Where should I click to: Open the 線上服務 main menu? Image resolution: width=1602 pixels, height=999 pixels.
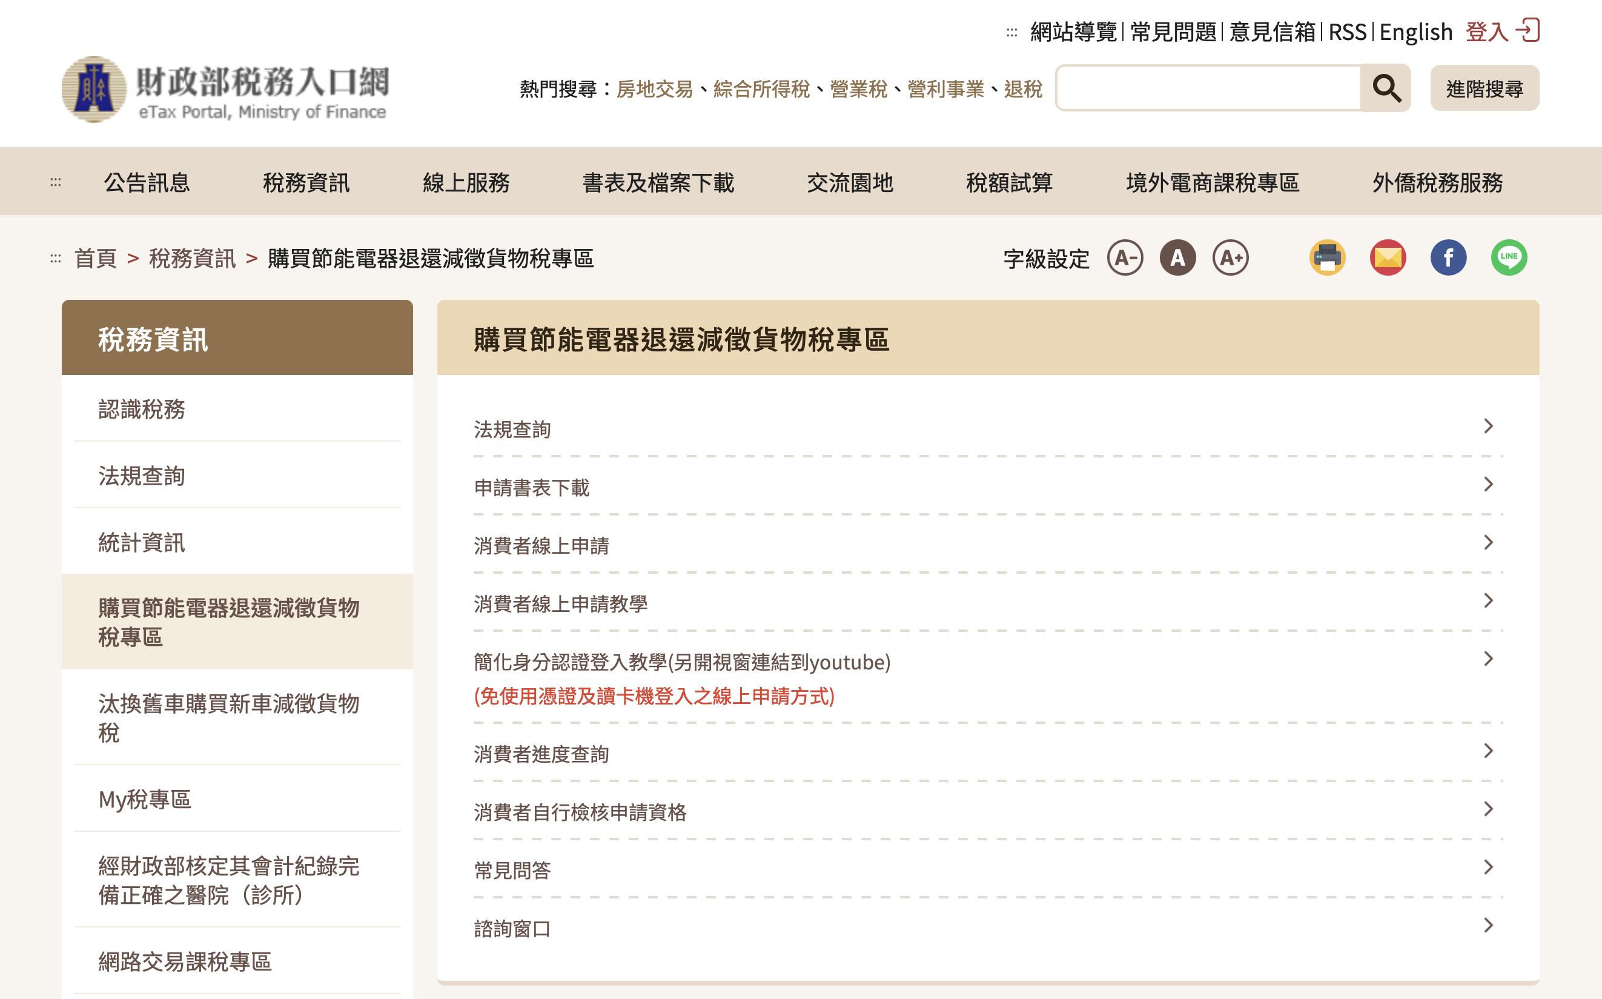pyautogui.click(x=466, y=182)
